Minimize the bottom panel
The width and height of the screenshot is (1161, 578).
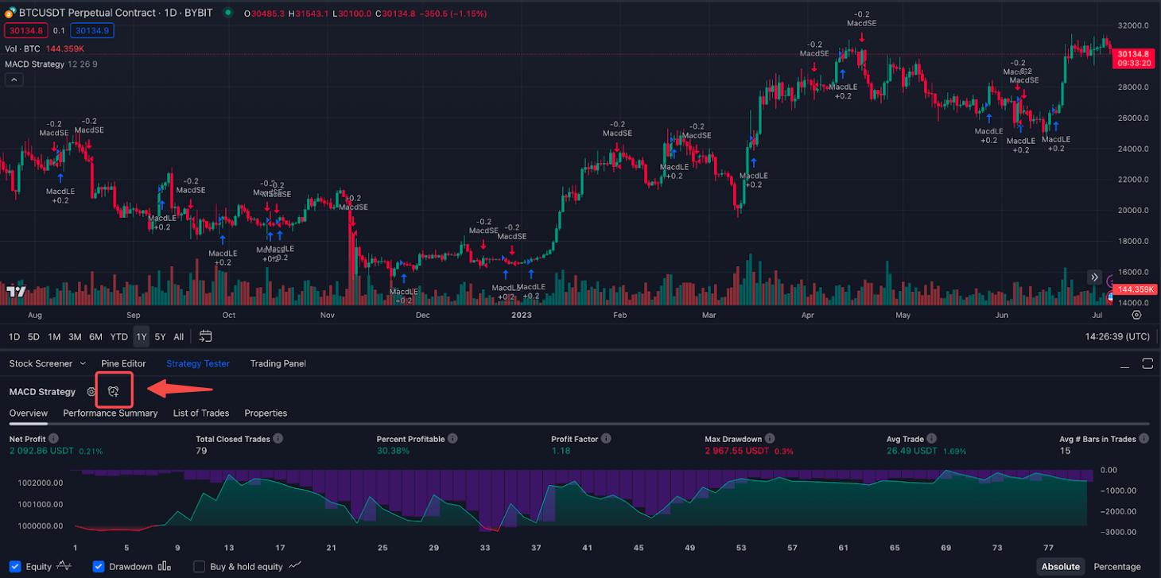point(1124,364)
